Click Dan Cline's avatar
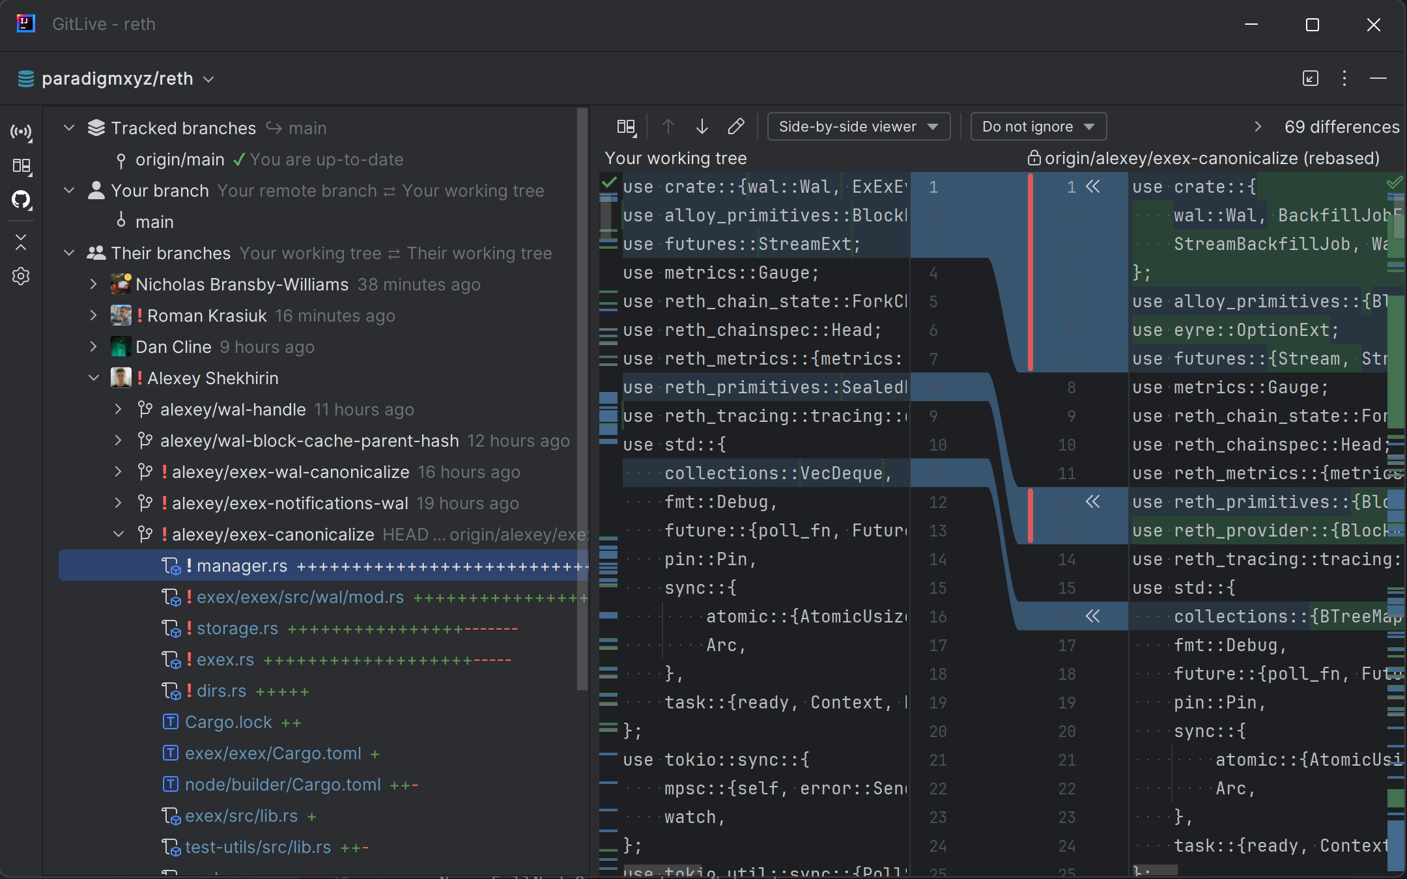 121,347
